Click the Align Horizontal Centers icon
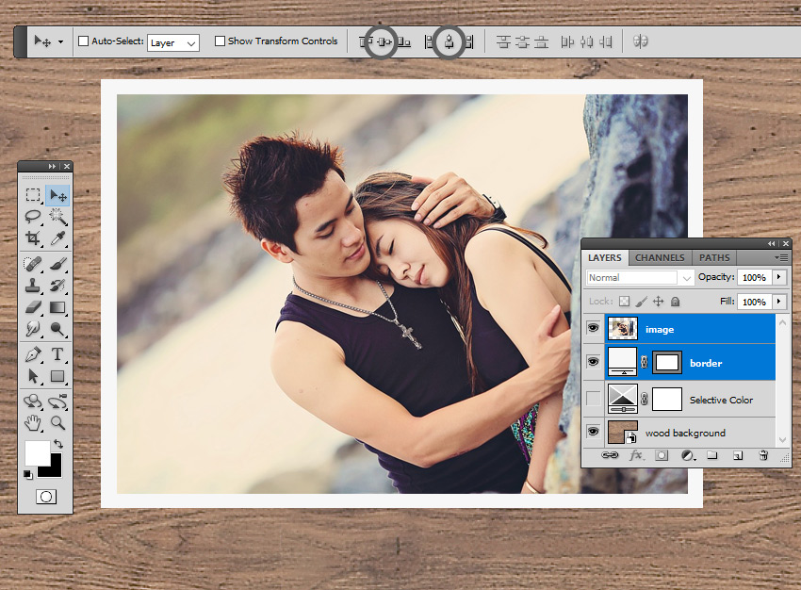801x590 pixels. click(450, 41)
